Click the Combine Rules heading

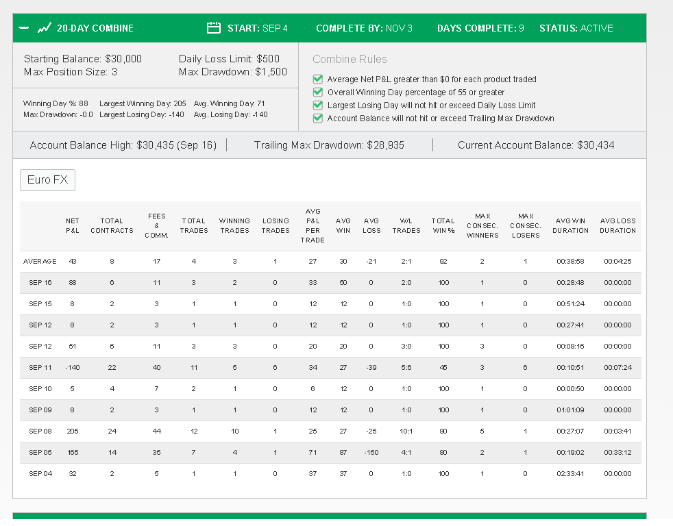[350, 59]
